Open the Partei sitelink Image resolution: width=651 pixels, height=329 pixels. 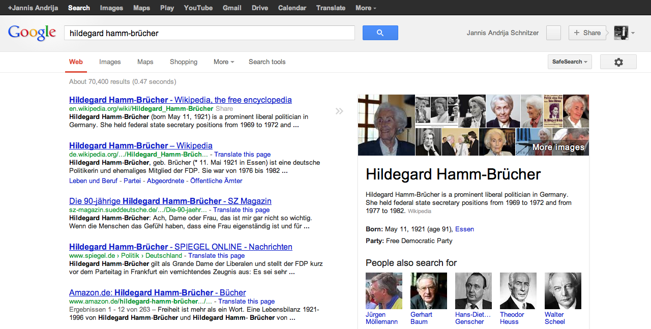(132, 181)
